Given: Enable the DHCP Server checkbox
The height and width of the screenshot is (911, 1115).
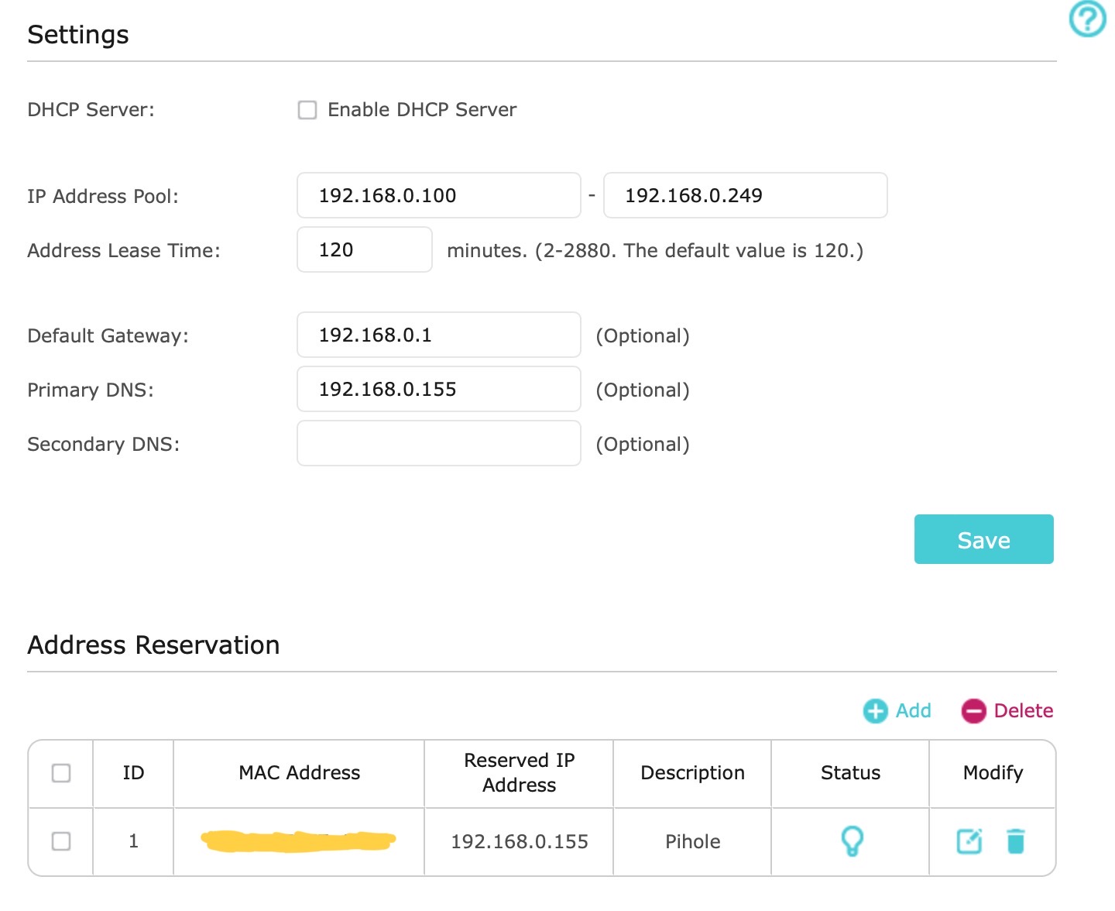Looking at the screenshot, I should (307, 110).
